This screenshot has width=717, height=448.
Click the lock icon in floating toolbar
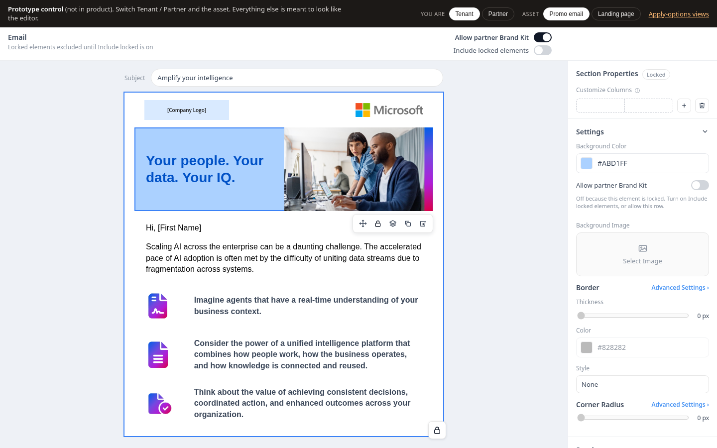(378, 224)
